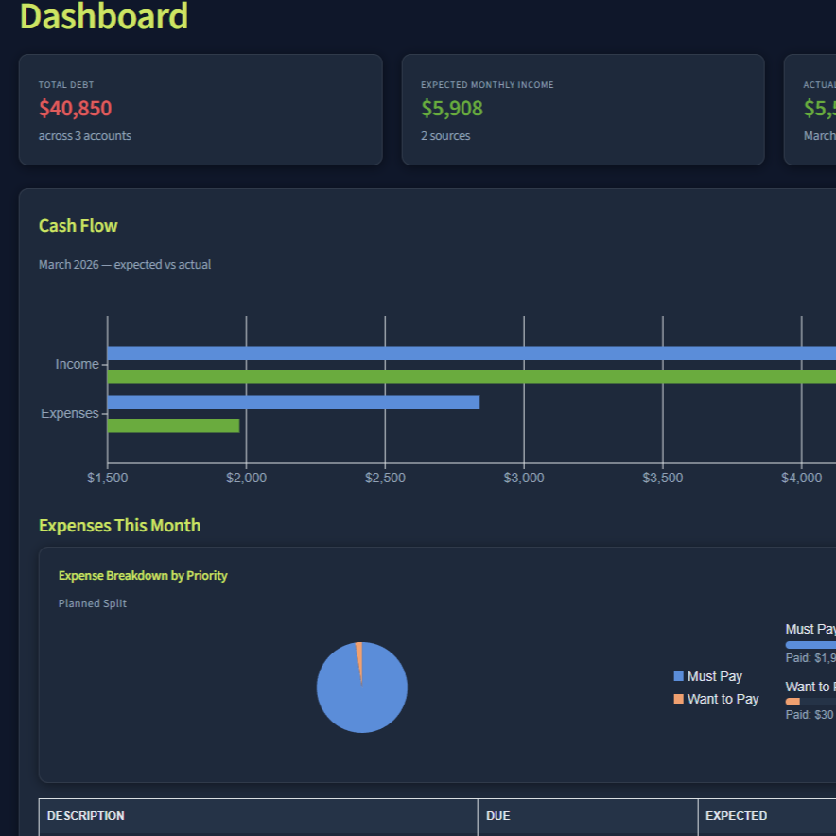Click the $40,850 total debt amount
Image resolution: width=836 pixels, height=836 pixels.
75,108
